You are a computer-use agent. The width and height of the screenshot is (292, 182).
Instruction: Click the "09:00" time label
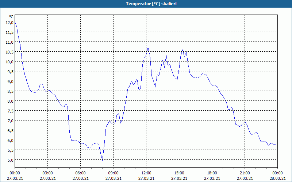114,173
